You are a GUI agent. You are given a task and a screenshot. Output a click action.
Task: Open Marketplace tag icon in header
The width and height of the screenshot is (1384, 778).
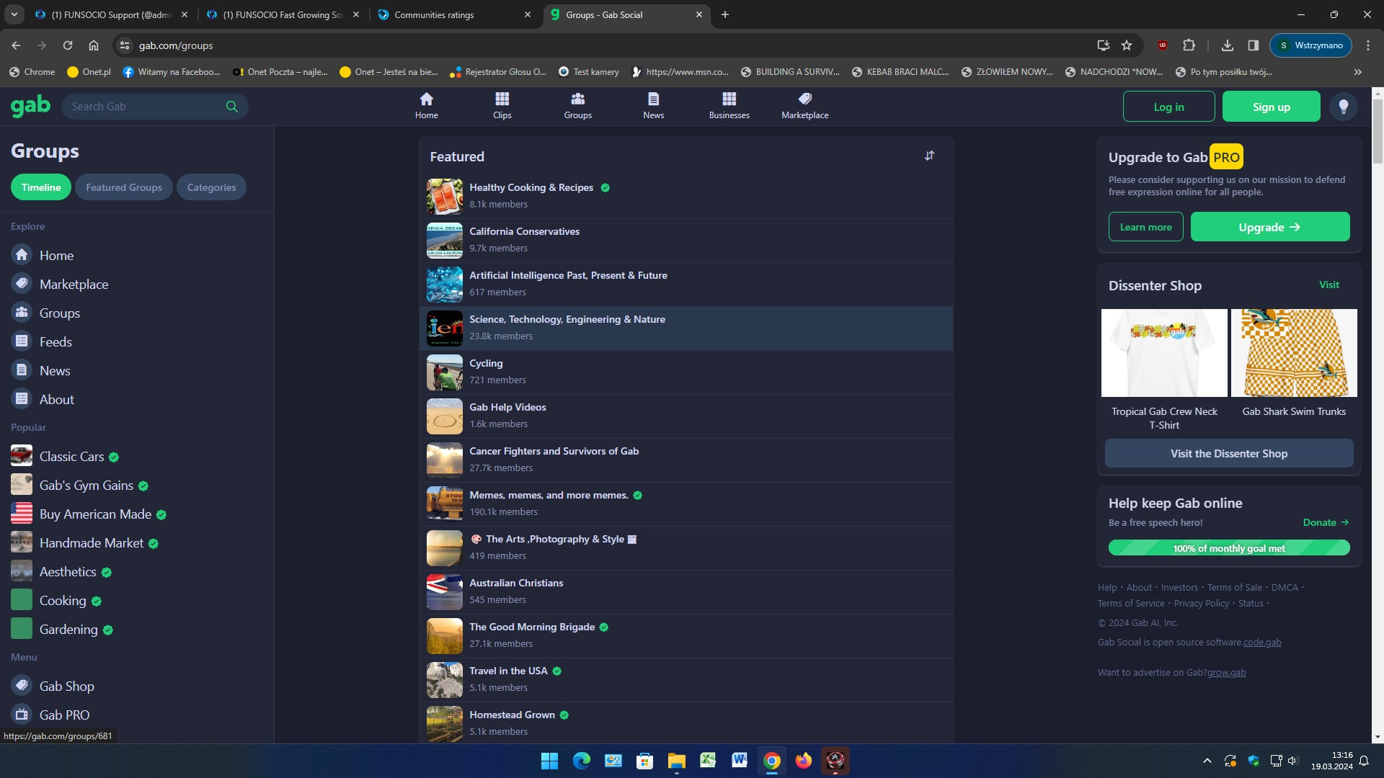804,99
